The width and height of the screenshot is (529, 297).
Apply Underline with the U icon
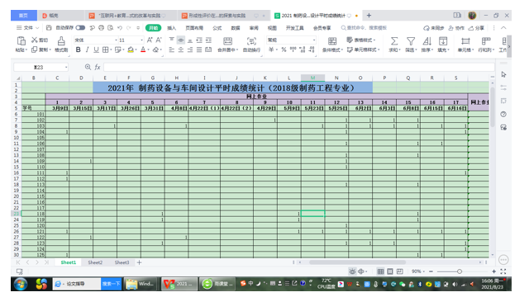pyautogui.click(x=96, y=49)
